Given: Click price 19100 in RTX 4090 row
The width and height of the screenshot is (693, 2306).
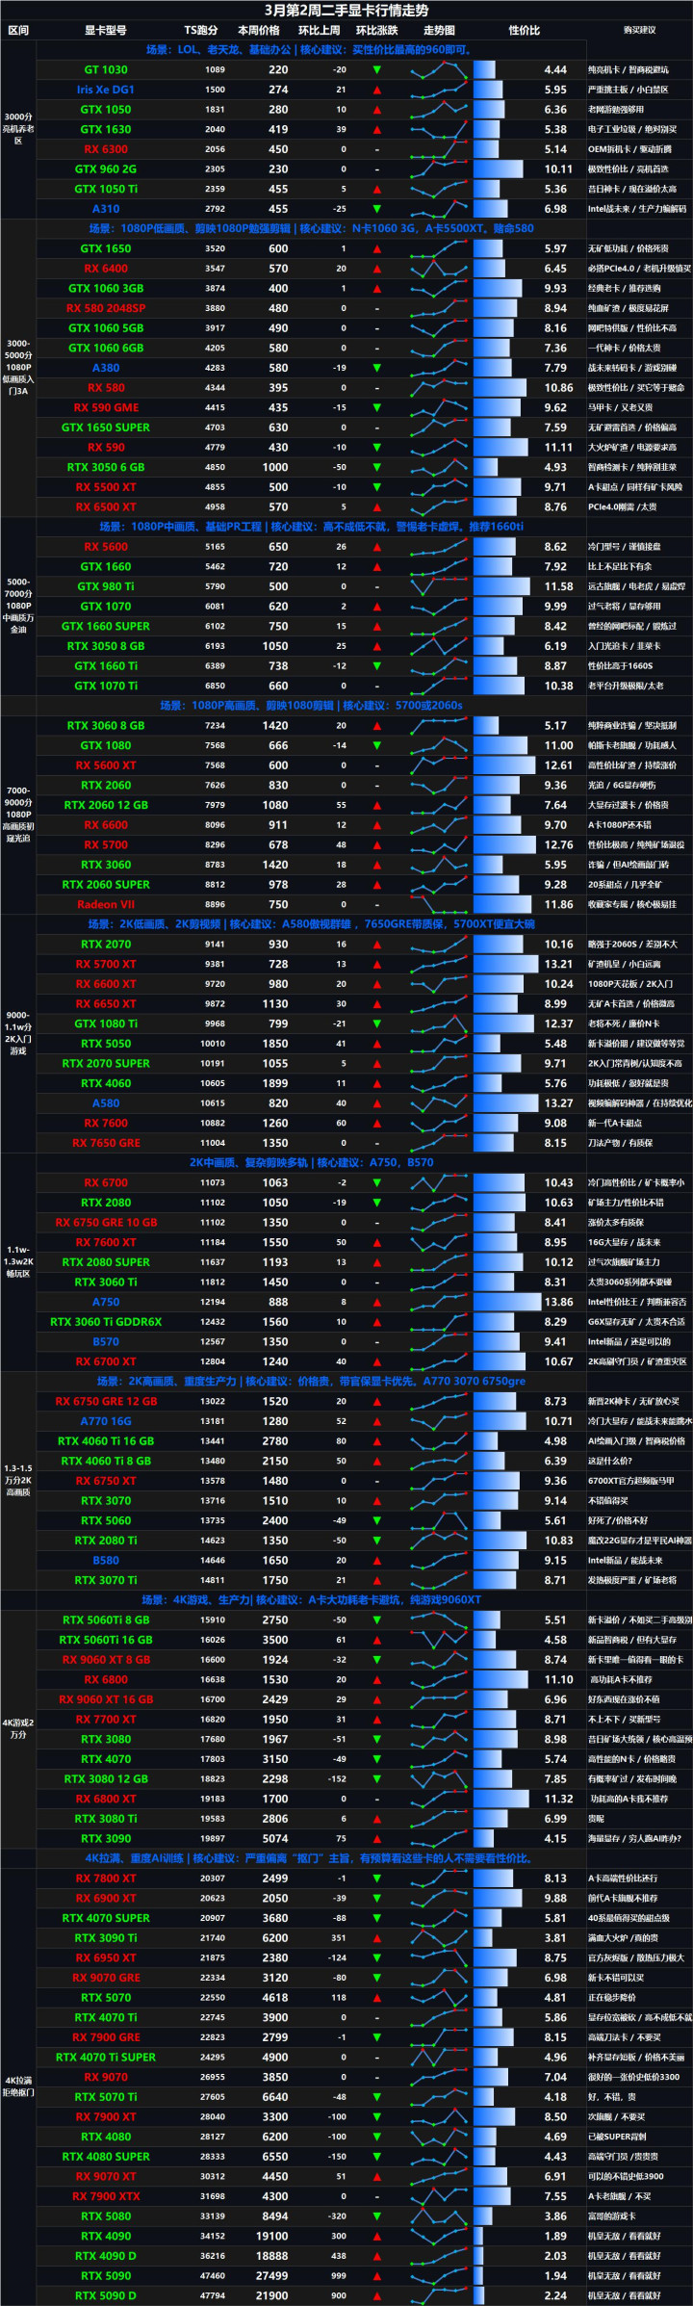Looking at the screenshot, I should (x=272, y=2237).
